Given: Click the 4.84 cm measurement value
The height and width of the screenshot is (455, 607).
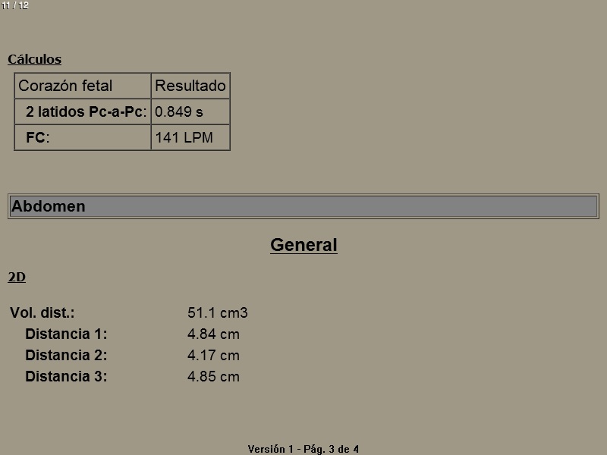Looking at the screenshot, I should tap(213, 334).
